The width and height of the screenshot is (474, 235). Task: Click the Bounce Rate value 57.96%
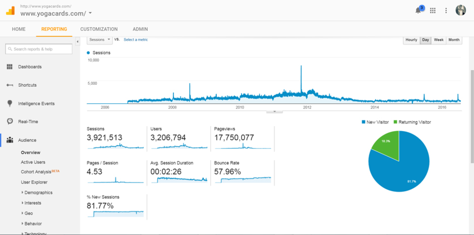pos(227,172)
